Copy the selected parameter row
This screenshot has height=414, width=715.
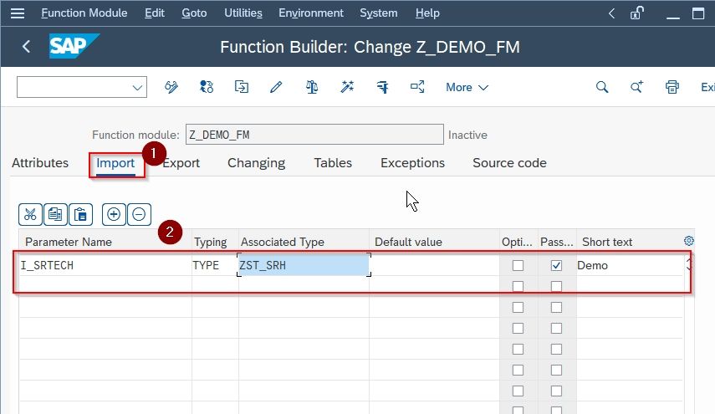(x=55, y=214)
